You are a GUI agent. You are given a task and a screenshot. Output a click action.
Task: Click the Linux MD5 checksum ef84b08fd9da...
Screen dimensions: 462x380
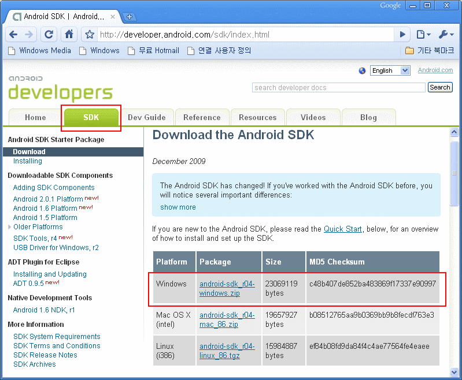369,346
